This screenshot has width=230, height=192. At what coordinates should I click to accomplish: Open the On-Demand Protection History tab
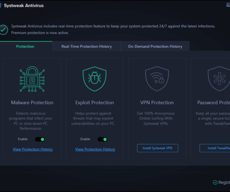(x=155, y=46)
